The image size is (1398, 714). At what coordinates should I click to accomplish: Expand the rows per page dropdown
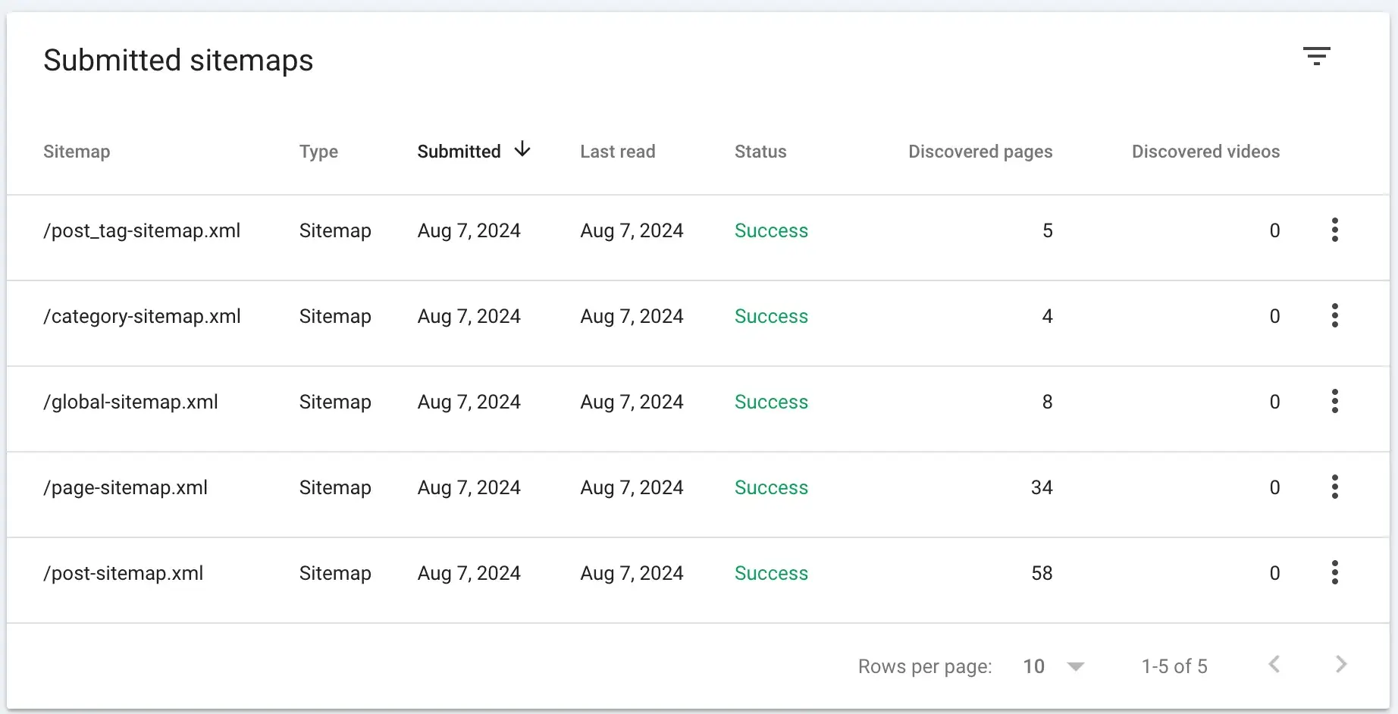[1074, 666]
